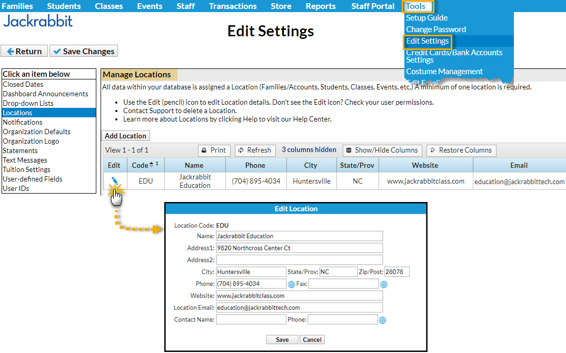The image size is (566, 353).
Task: Click the State/Prov column header
Action: click(x=357, y=165)
